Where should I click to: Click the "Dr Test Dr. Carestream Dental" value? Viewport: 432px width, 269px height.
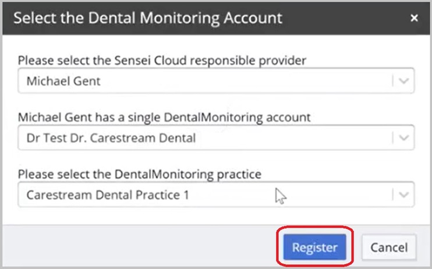(111, 138)
